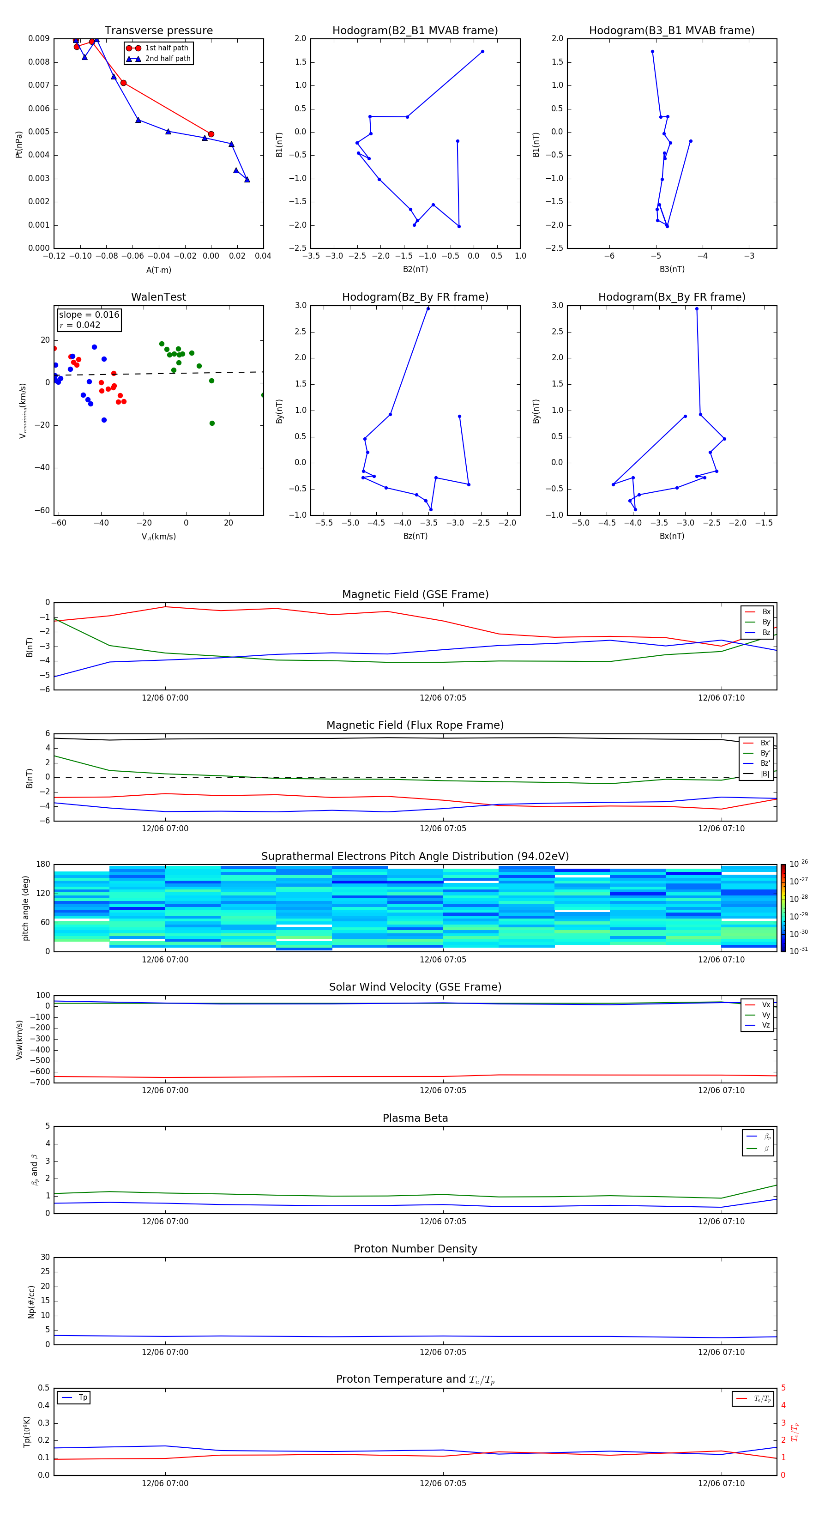Image resolution: width=831 pixels, height=1524 pixels.
Task: Select Bx' legend entry in flux rope plot
Action: [x=757, y=743]
